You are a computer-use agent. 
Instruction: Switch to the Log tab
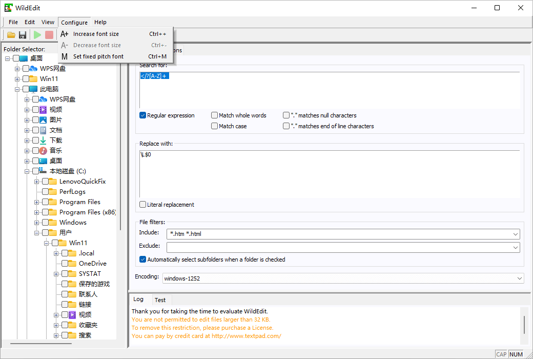click(138, 299)
